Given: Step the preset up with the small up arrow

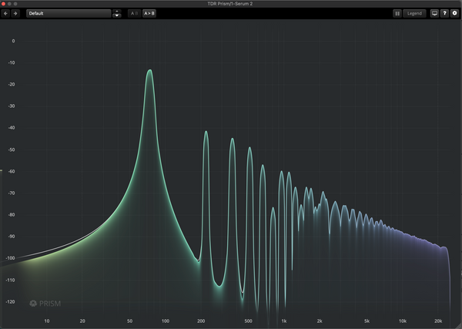Looking at the screenshot, I should pyautogui.click(x=117, y=12).
